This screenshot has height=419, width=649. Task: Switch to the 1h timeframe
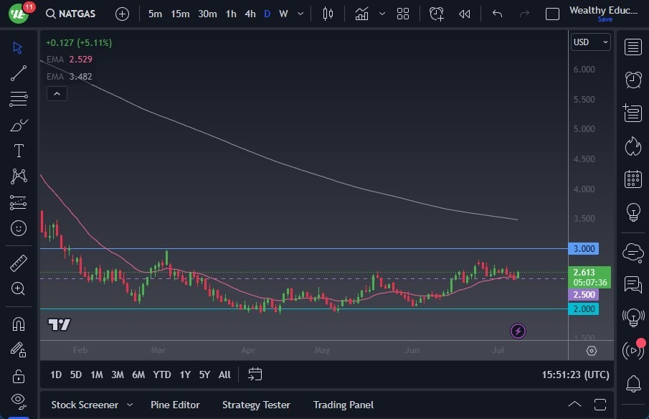(x=231, y=14)
